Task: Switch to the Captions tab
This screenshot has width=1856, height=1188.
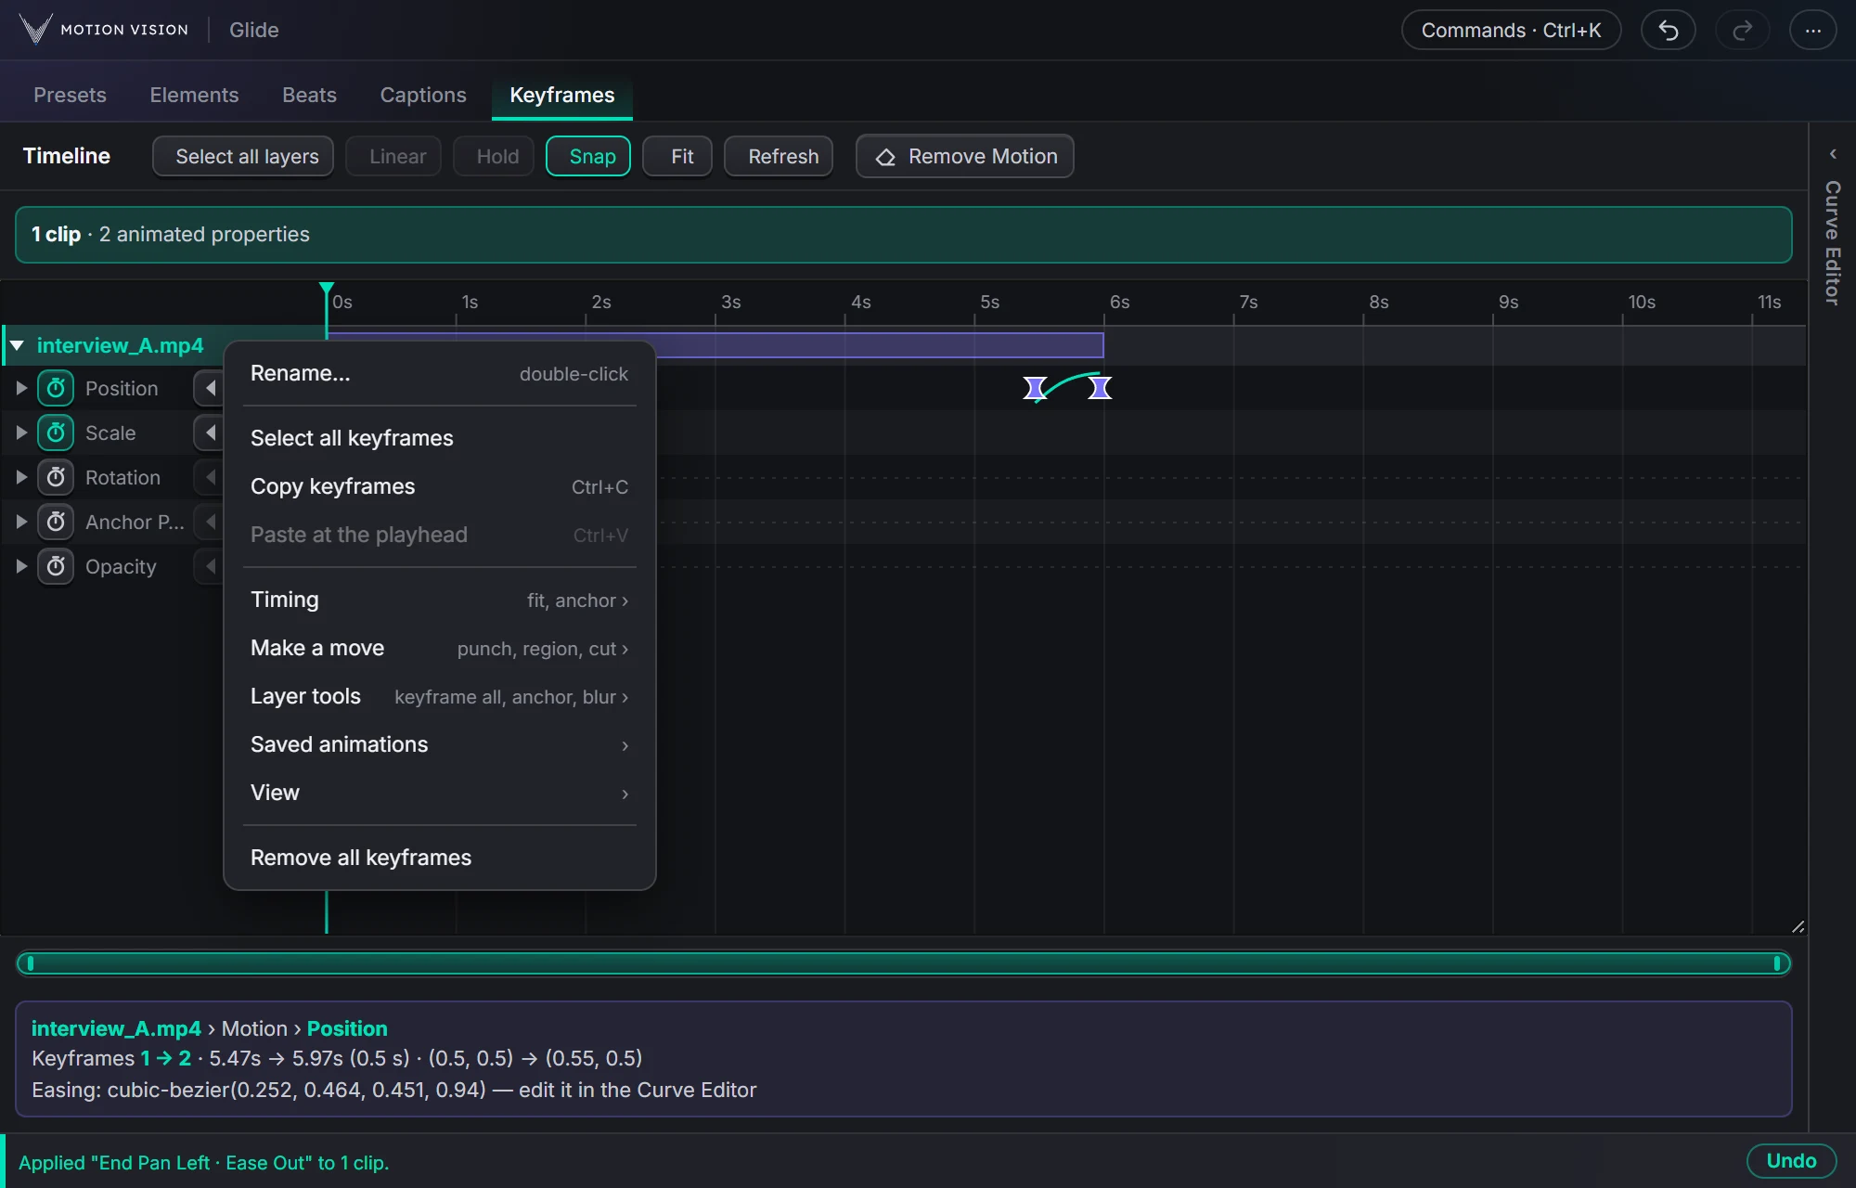Action: (423, 95)
